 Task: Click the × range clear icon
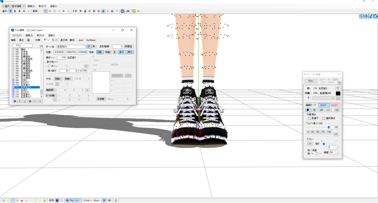pos(68,11)
